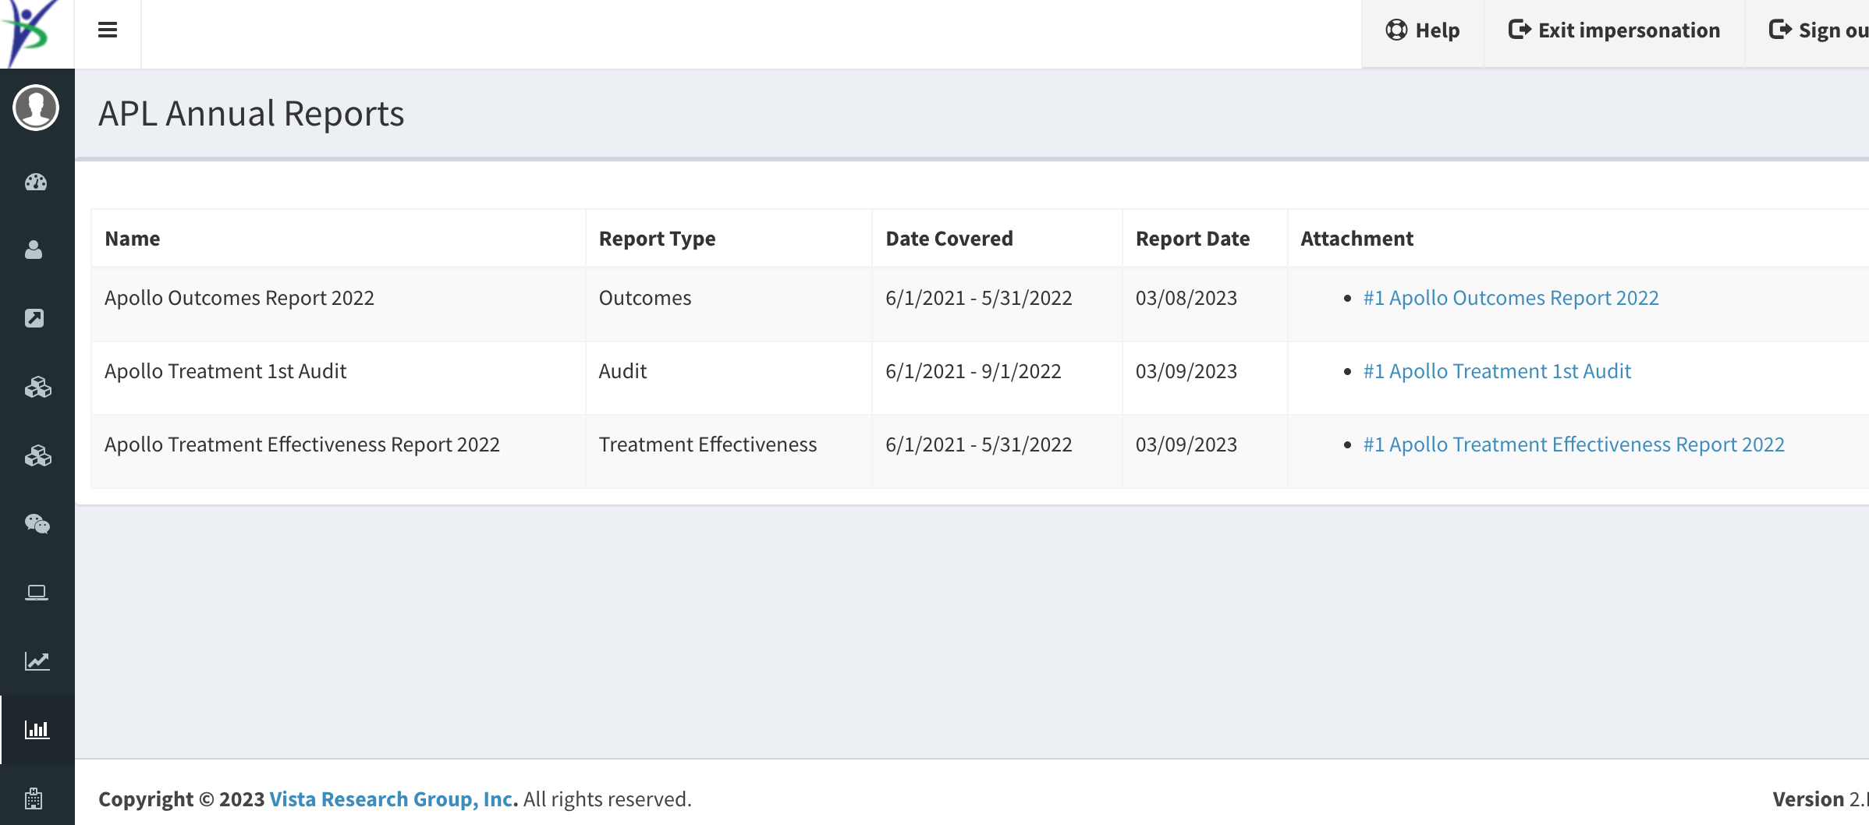Sort by the Report Date column header
This screenshot has height=825, width=1869.
click(1193, 238)
